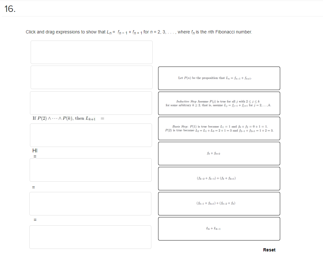Select the Inductive Step assumption card

point(219,103)
